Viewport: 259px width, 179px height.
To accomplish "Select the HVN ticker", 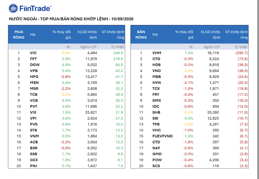I will tap(156, 82).
